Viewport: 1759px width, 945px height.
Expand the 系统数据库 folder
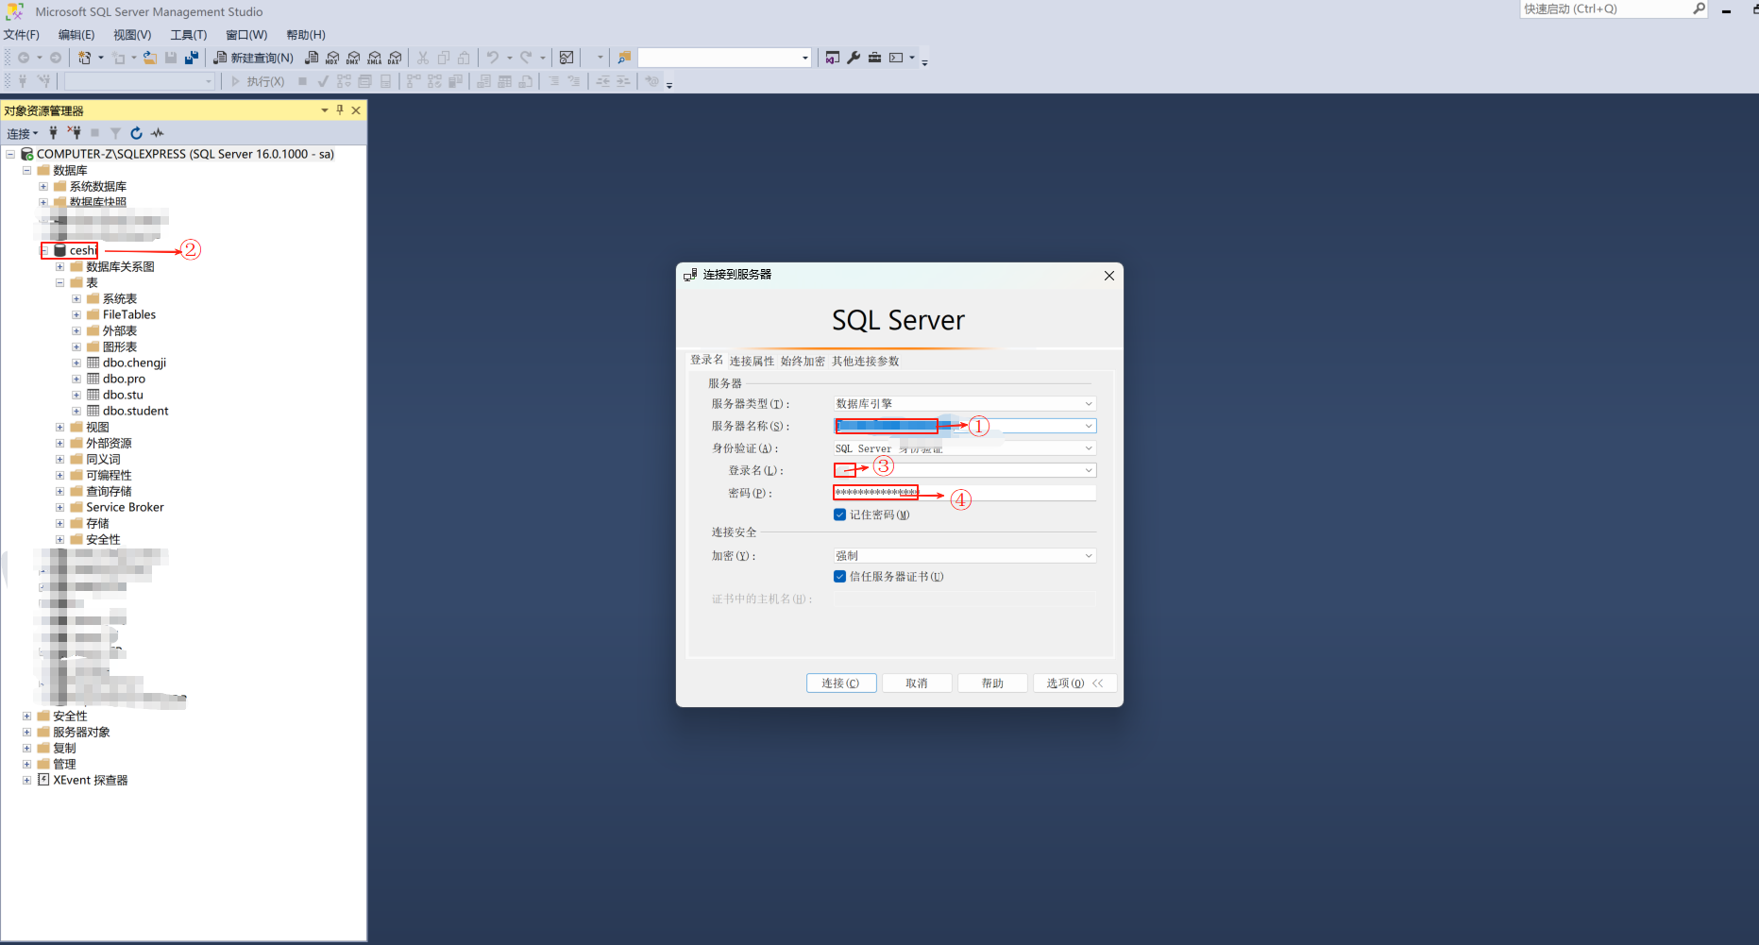click(x=43, y=186)
